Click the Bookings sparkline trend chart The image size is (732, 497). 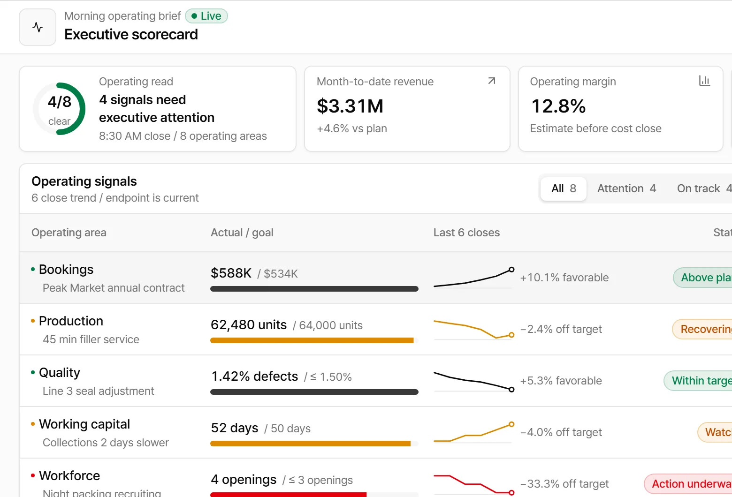click(x=474, y=278)
